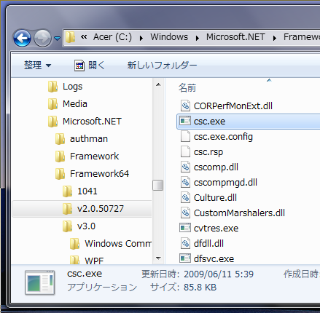Viewport: 320px width, 313px height.
Task: Click the Logs folder icon
Action: (x=52, y=87)
